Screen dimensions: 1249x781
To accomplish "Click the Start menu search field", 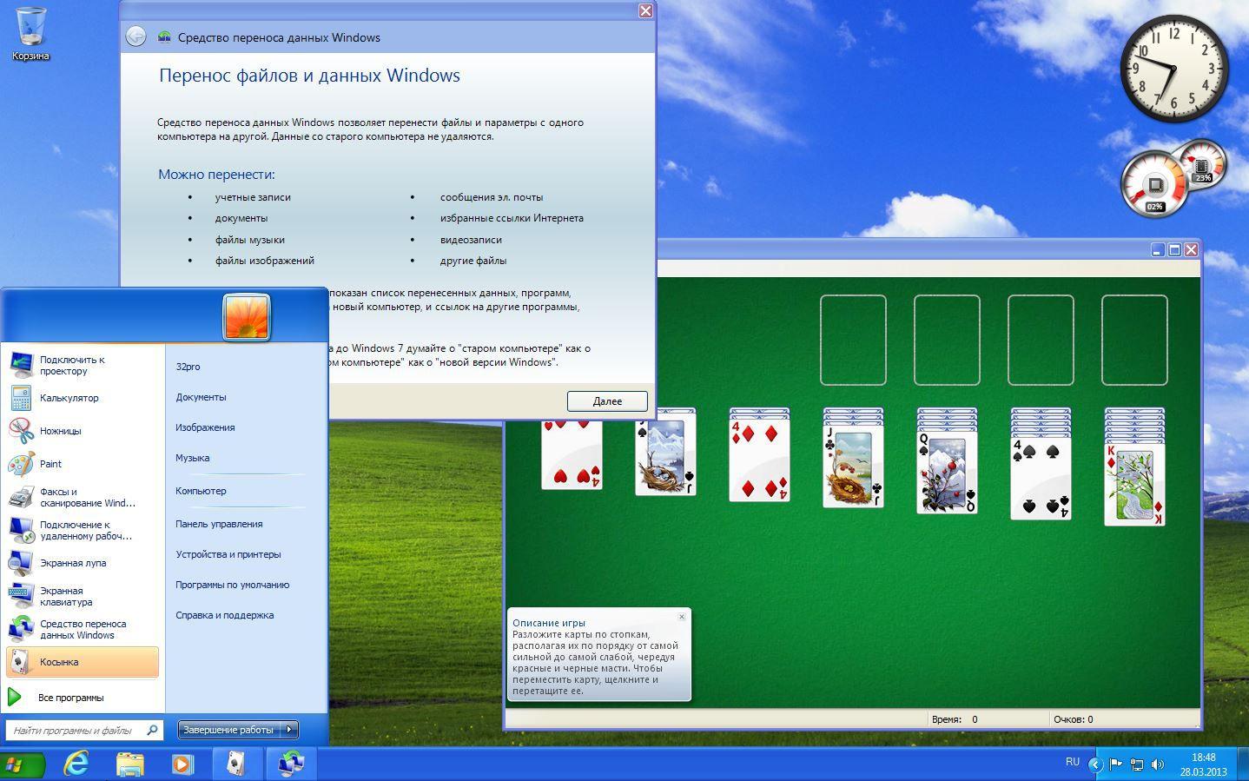I will click(x=76, y=731).
